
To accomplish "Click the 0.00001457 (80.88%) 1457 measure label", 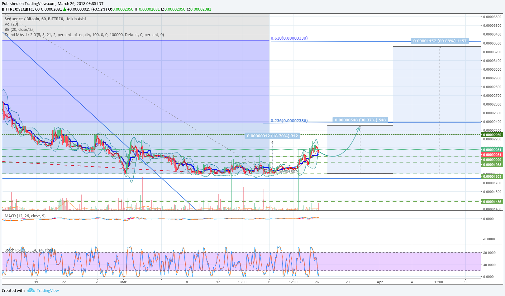I will (440, 41).
